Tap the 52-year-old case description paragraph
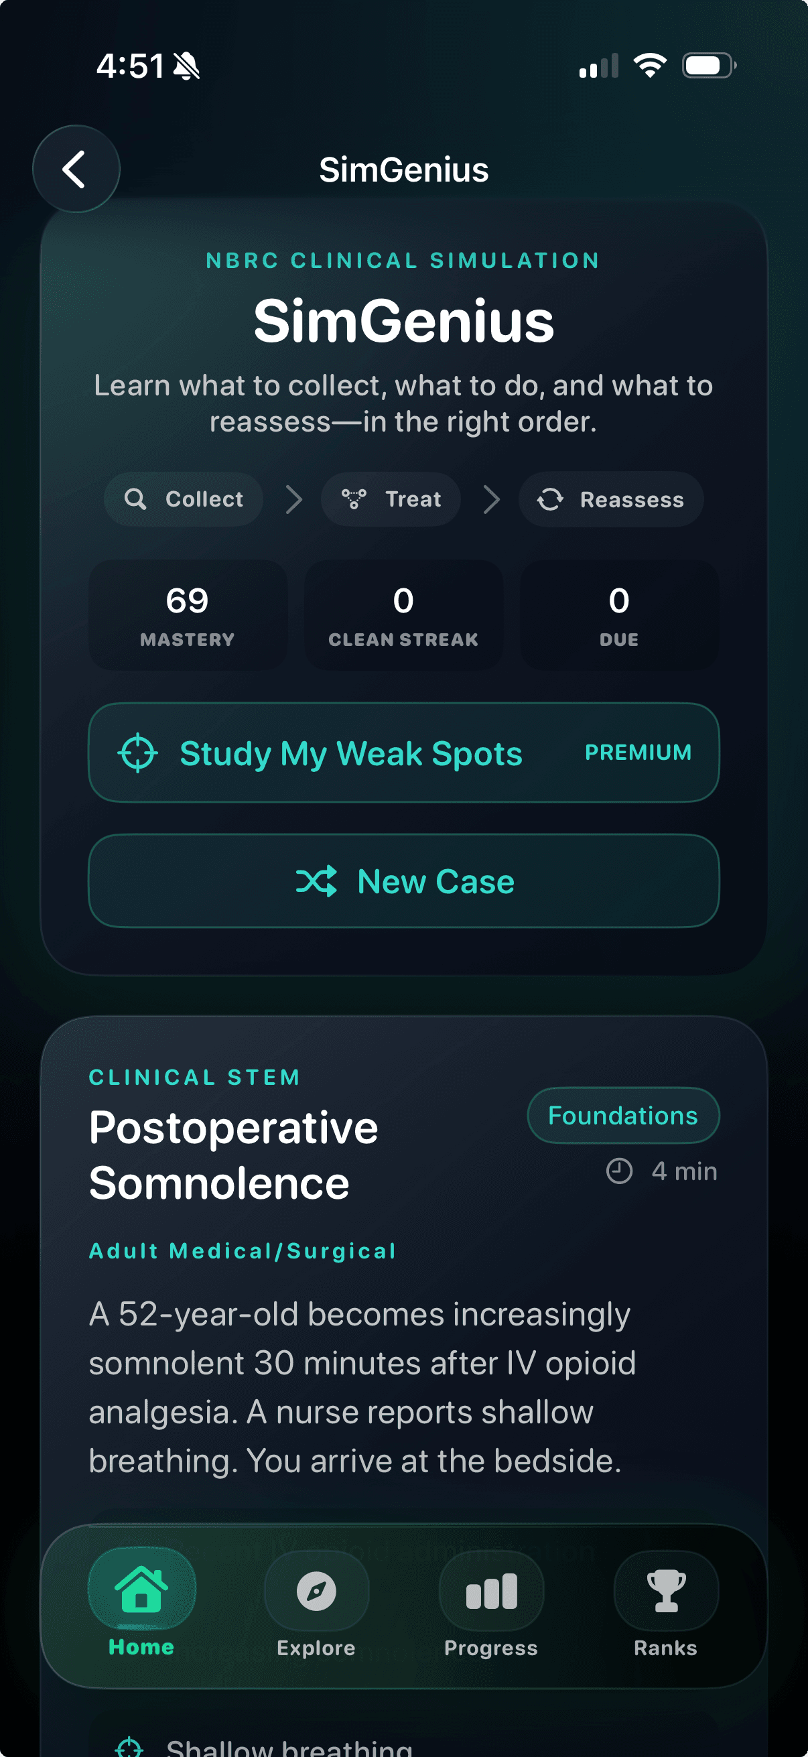 tap(362, 1387)
